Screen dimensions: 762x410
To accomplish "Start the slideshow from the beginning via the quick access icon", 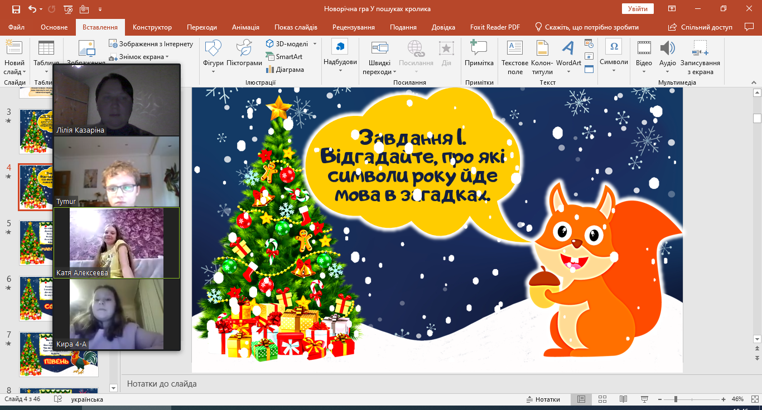I will [68, 9].
